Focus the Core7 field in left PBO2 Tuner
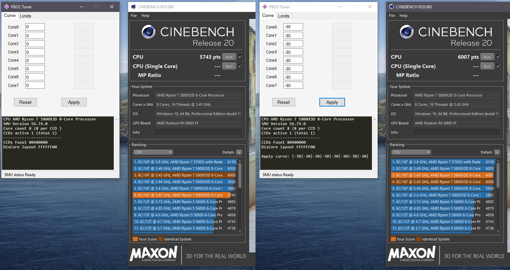510x270 pixels. pyautogui.click(x=35, y=85)
